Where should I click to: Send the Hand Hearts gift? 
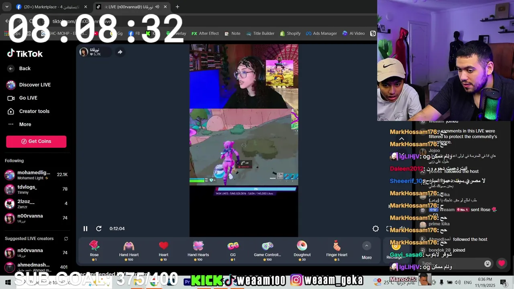click(198, 251)
